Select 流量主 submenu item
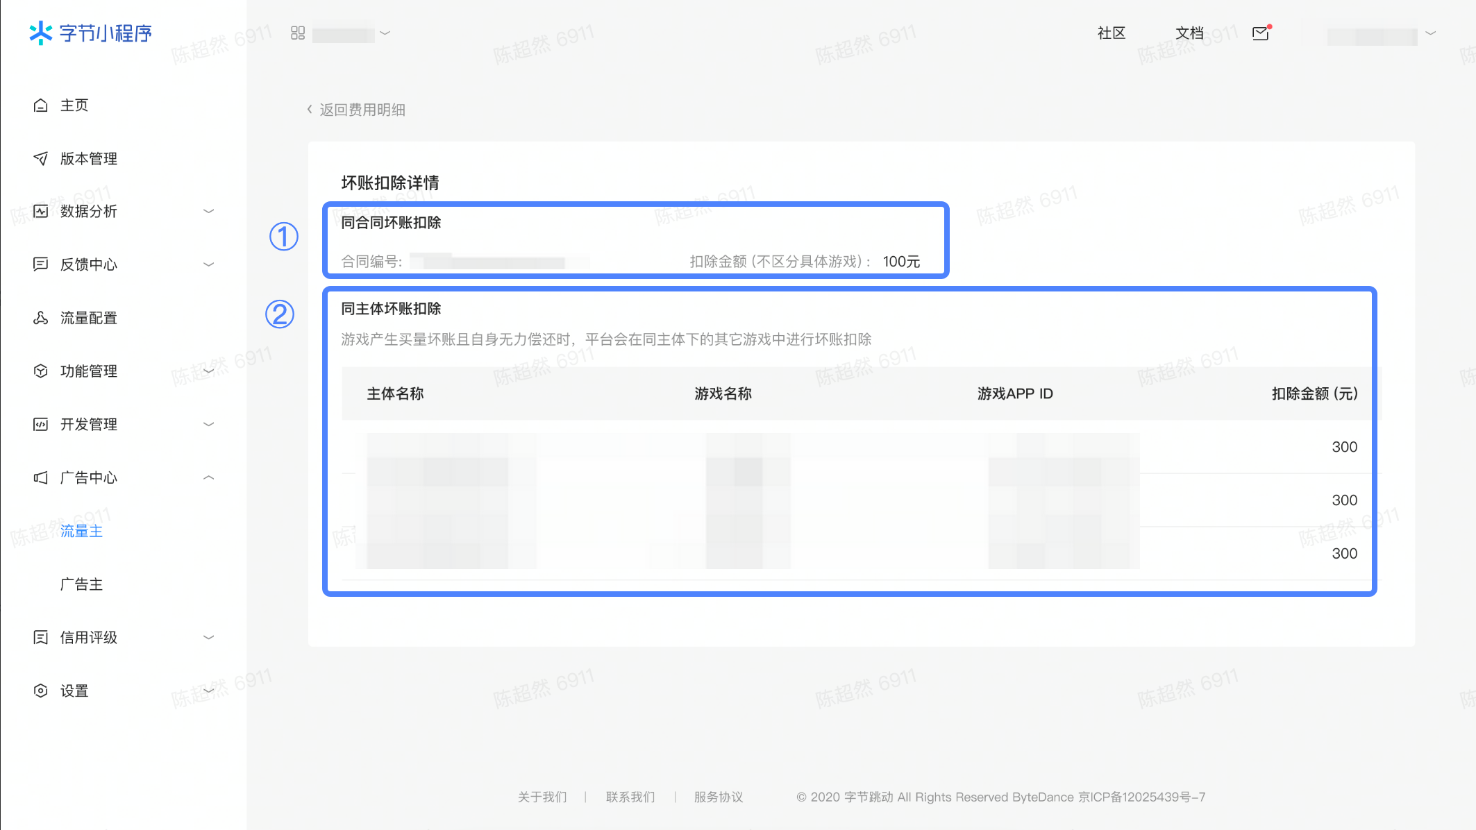The height and width of the screenshot is (830, 1476). [81, 531]
